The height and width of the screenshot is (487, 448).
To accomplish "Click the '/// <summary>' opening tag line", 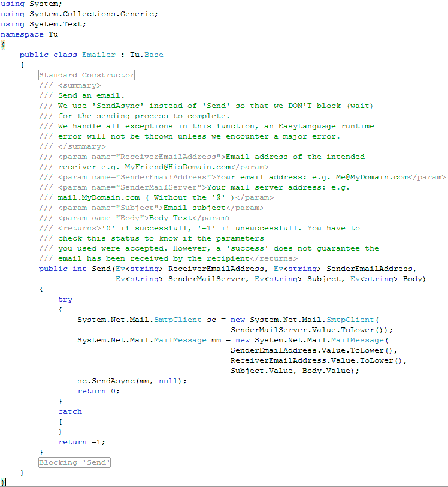I will [x=70, y=85].
